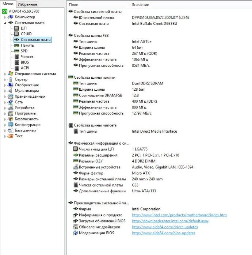This screenshot has width=252, height=255.
Task: Click the Память memory module icon
Action: click(17, 45)
